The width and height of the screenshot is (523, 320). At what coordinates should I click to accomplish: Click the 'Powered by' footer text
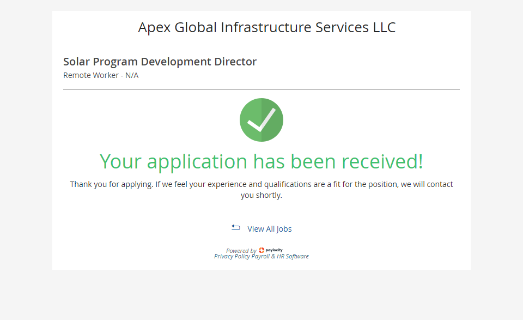coord(241,251)
